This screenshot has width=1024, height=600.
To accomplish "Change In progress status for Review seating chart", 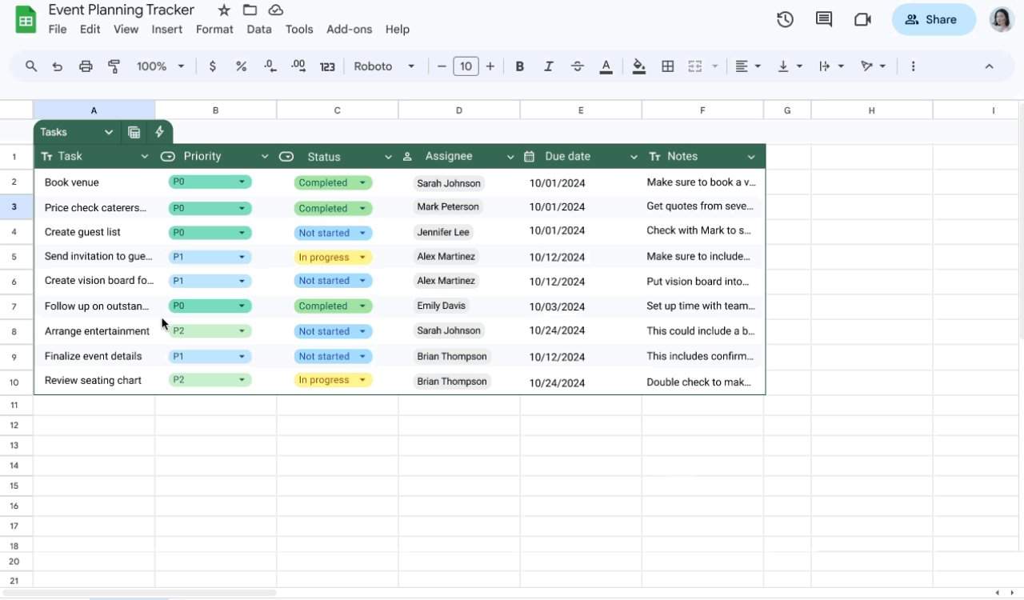I will [x=333, y=380].
